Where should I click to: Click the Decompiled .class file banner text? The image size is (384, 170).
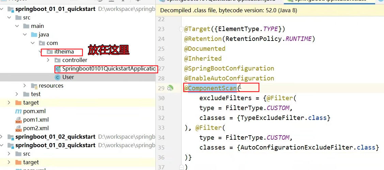click(229, 10)
